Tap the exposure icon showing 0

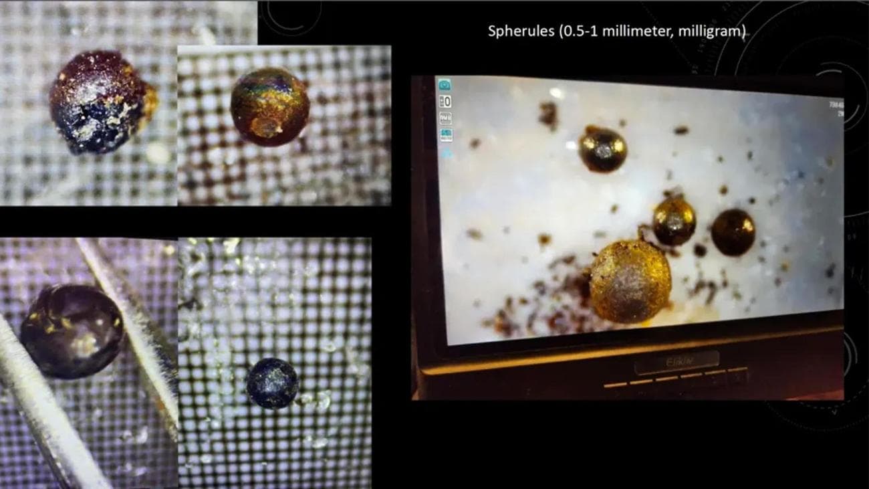point(445,102)
